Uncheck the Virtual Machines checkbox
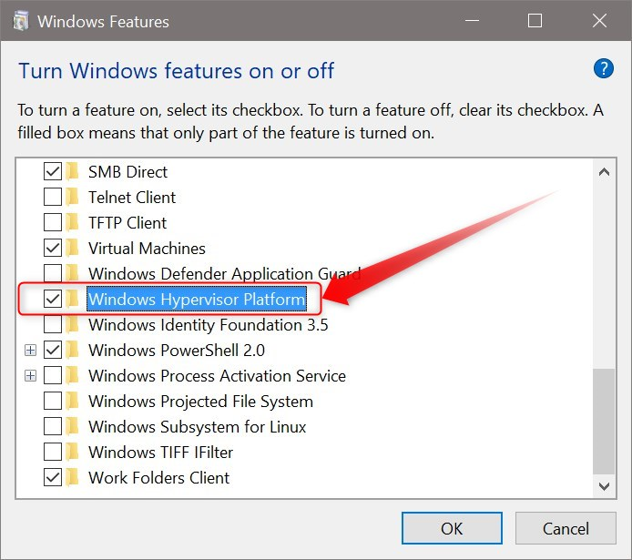Image resolution: width=632 pixels, height=560 pixels. [53, 248]
